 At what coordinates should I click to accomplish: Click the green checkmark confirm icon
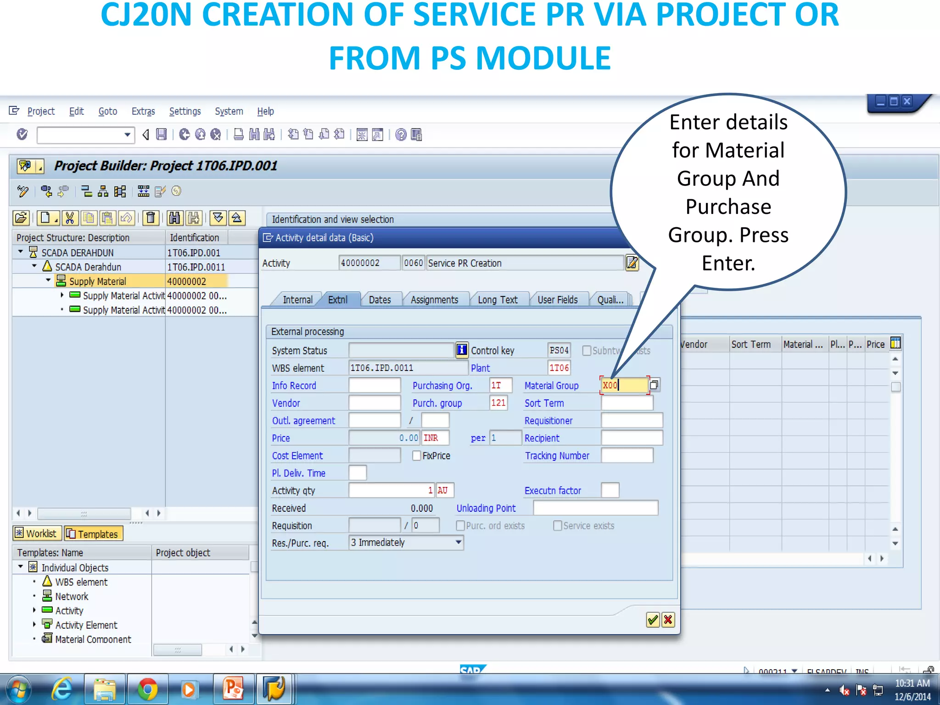point(653,620)
